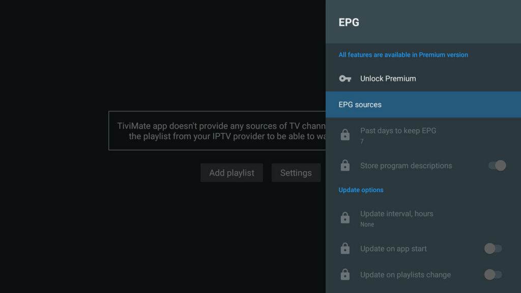The width and height of the screenshot is (521, 293).
Task: Click lock icon beside Update on playlists change
Action: point(345,275)
